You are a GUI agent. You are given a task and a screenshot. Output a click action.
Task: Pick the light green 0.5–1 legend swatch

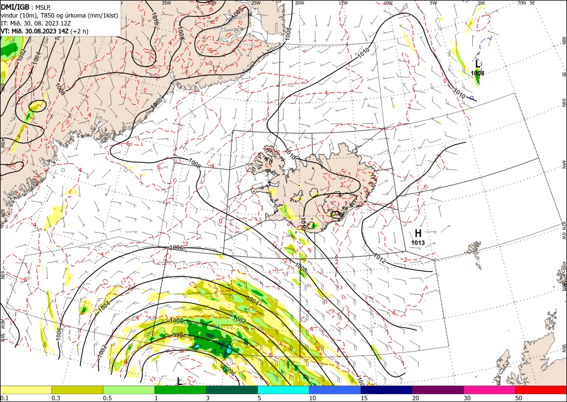click(x=129, y=390)
